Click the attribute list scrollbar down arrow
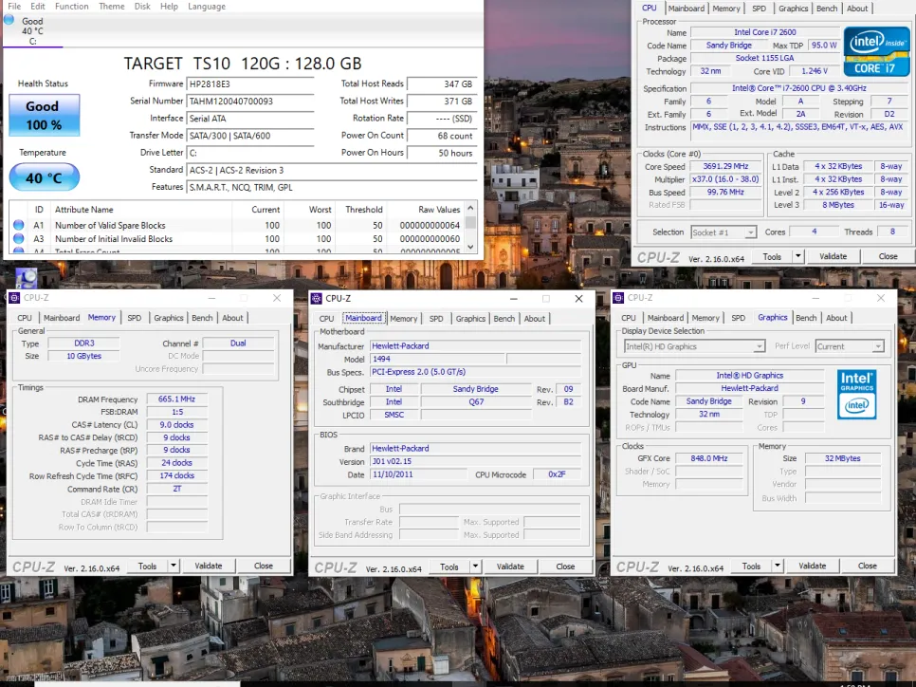 click(x=471, y=248)
